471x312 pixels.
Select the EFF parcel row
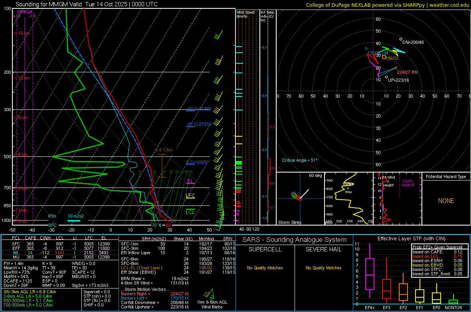(x=60, y=248)
